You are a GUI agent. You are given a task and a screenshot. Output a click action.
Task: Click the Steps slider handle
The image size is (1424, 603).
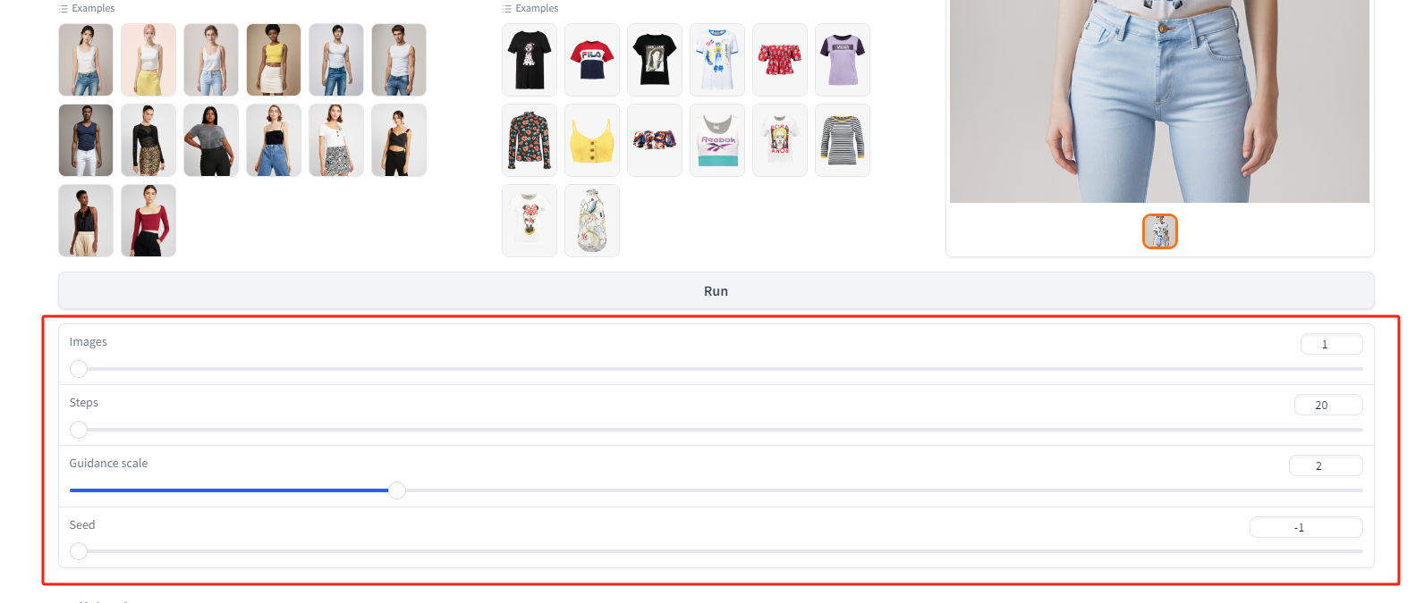tap(79, 430)
